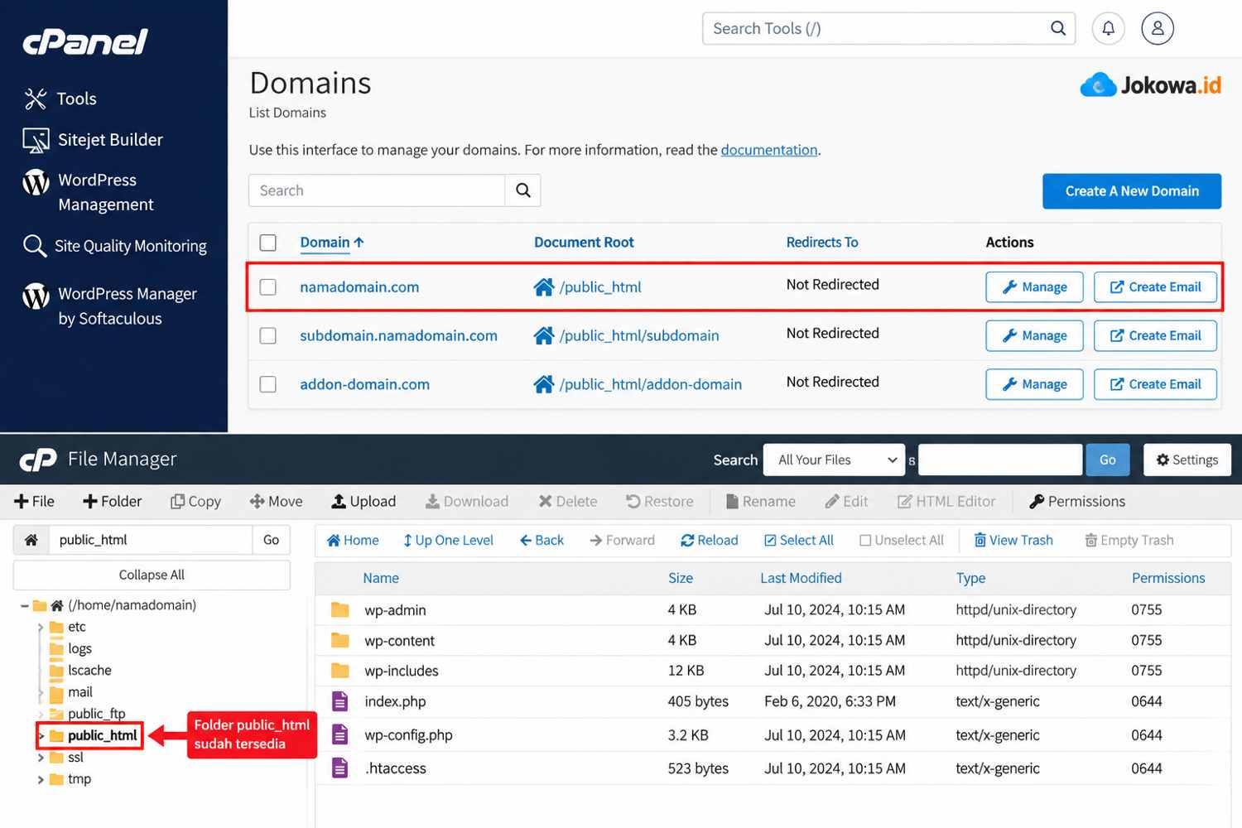Click the Edit pencil toolbar button

[846, 502]
